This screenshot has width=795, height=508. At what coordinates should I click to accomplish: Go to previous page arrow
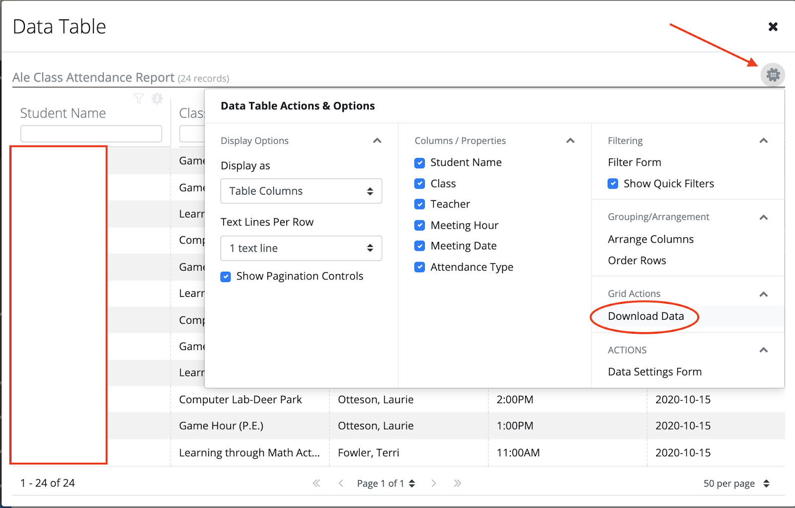(x=341, y=483)
